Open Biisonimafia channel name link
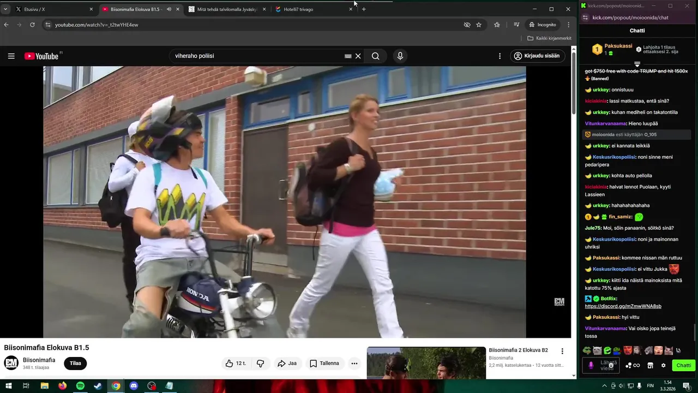 point(39,360)
